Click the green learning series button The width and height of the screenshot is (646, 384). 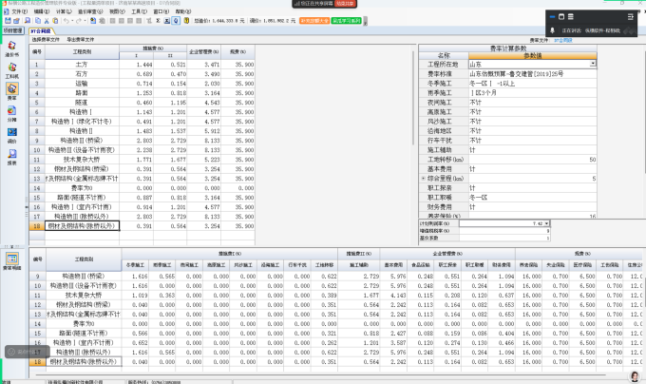[347, 21]
